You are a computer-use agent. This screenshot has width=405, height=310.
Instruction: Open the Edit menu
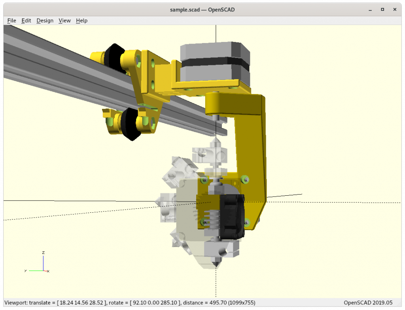(x=26, y=21)
